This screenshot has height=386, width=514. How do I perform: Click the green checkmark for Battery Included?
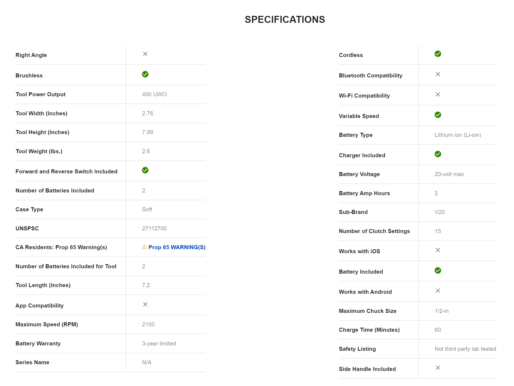438,271
